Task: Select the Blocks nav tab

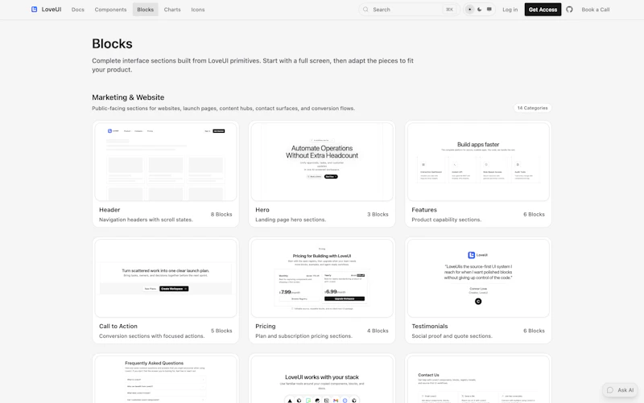Action: click(x=146, y=10)
